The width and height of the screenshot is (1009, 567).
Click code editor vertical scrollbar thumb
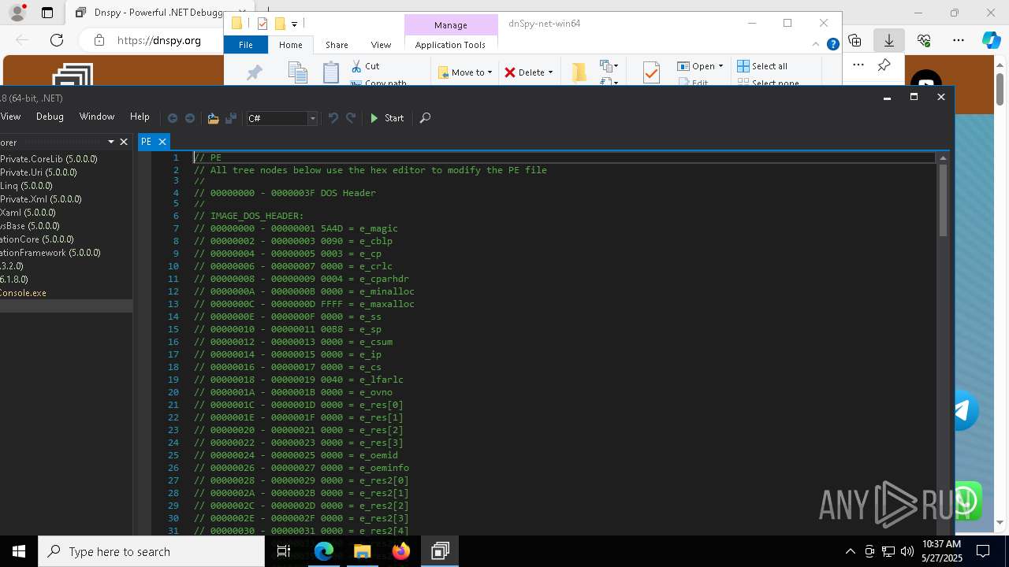[x=943, y=200]
